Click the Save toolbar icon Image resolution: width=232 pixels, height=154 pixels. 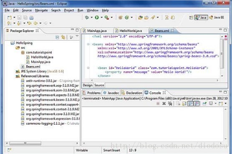click(x=19, y=18)
